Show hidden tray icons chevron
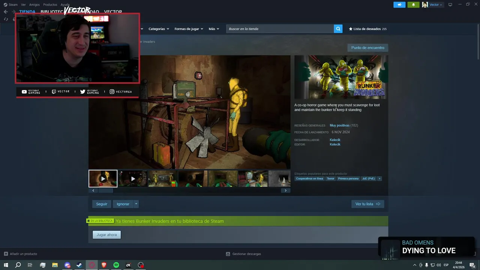Viewport: 480px width, 270px height. [414, 265]
